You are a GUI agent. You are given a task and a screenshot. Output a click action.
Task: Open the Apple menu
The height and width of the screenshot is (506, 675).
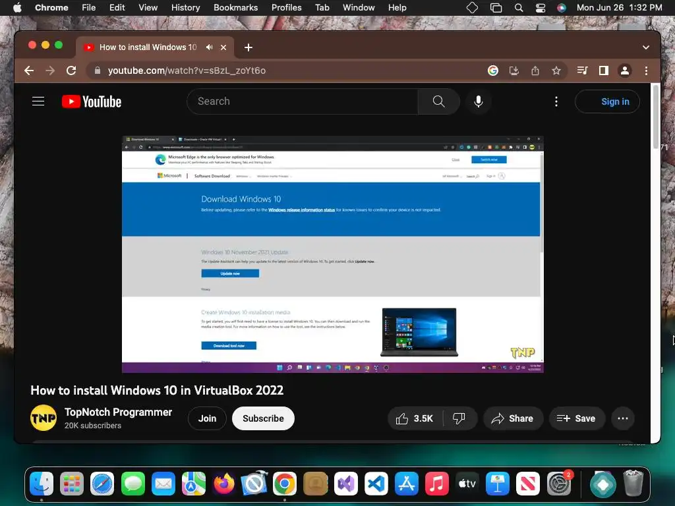pos(17,8)
